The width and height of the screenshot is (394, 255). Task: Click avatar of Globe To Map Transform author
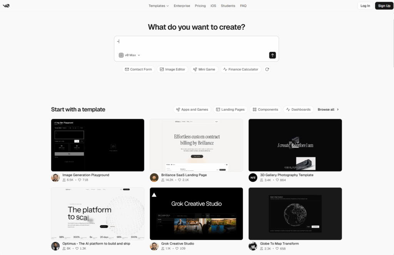pos(253,246)
